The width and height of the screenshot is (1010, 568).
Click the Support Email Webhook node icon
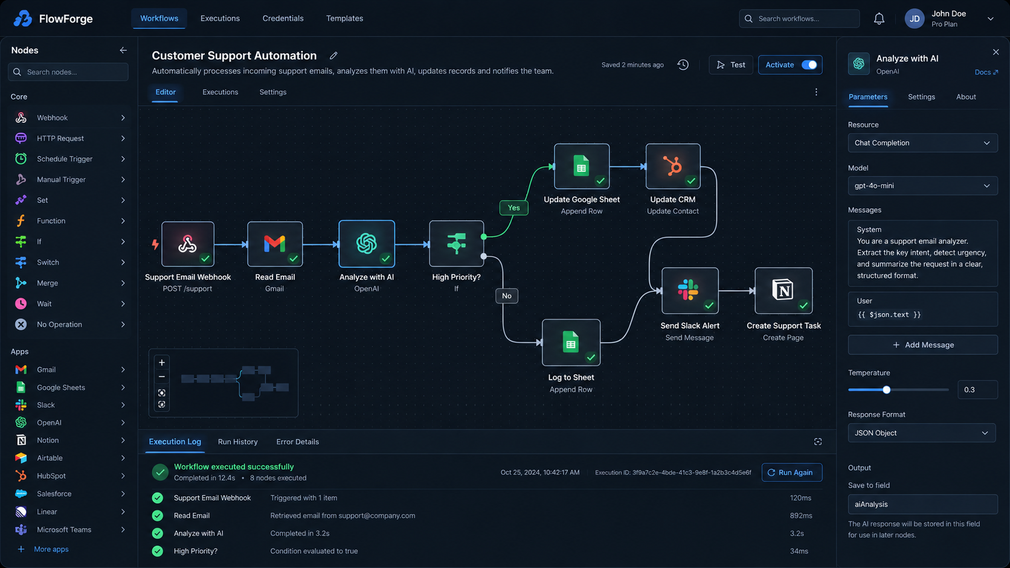[x=187, y=244]
